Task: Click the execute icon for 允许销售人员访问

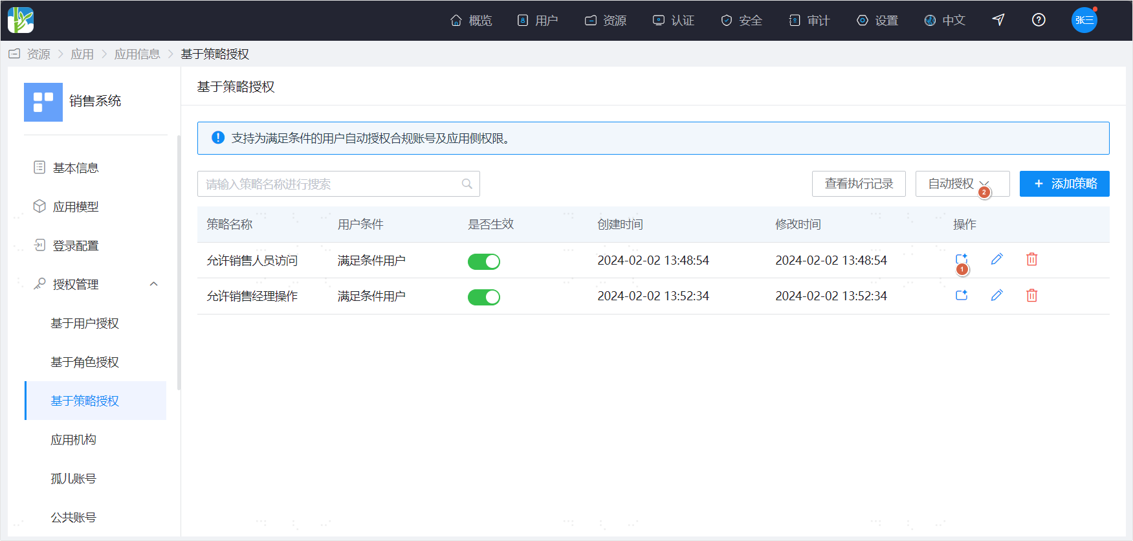Action: coord(962,259)
